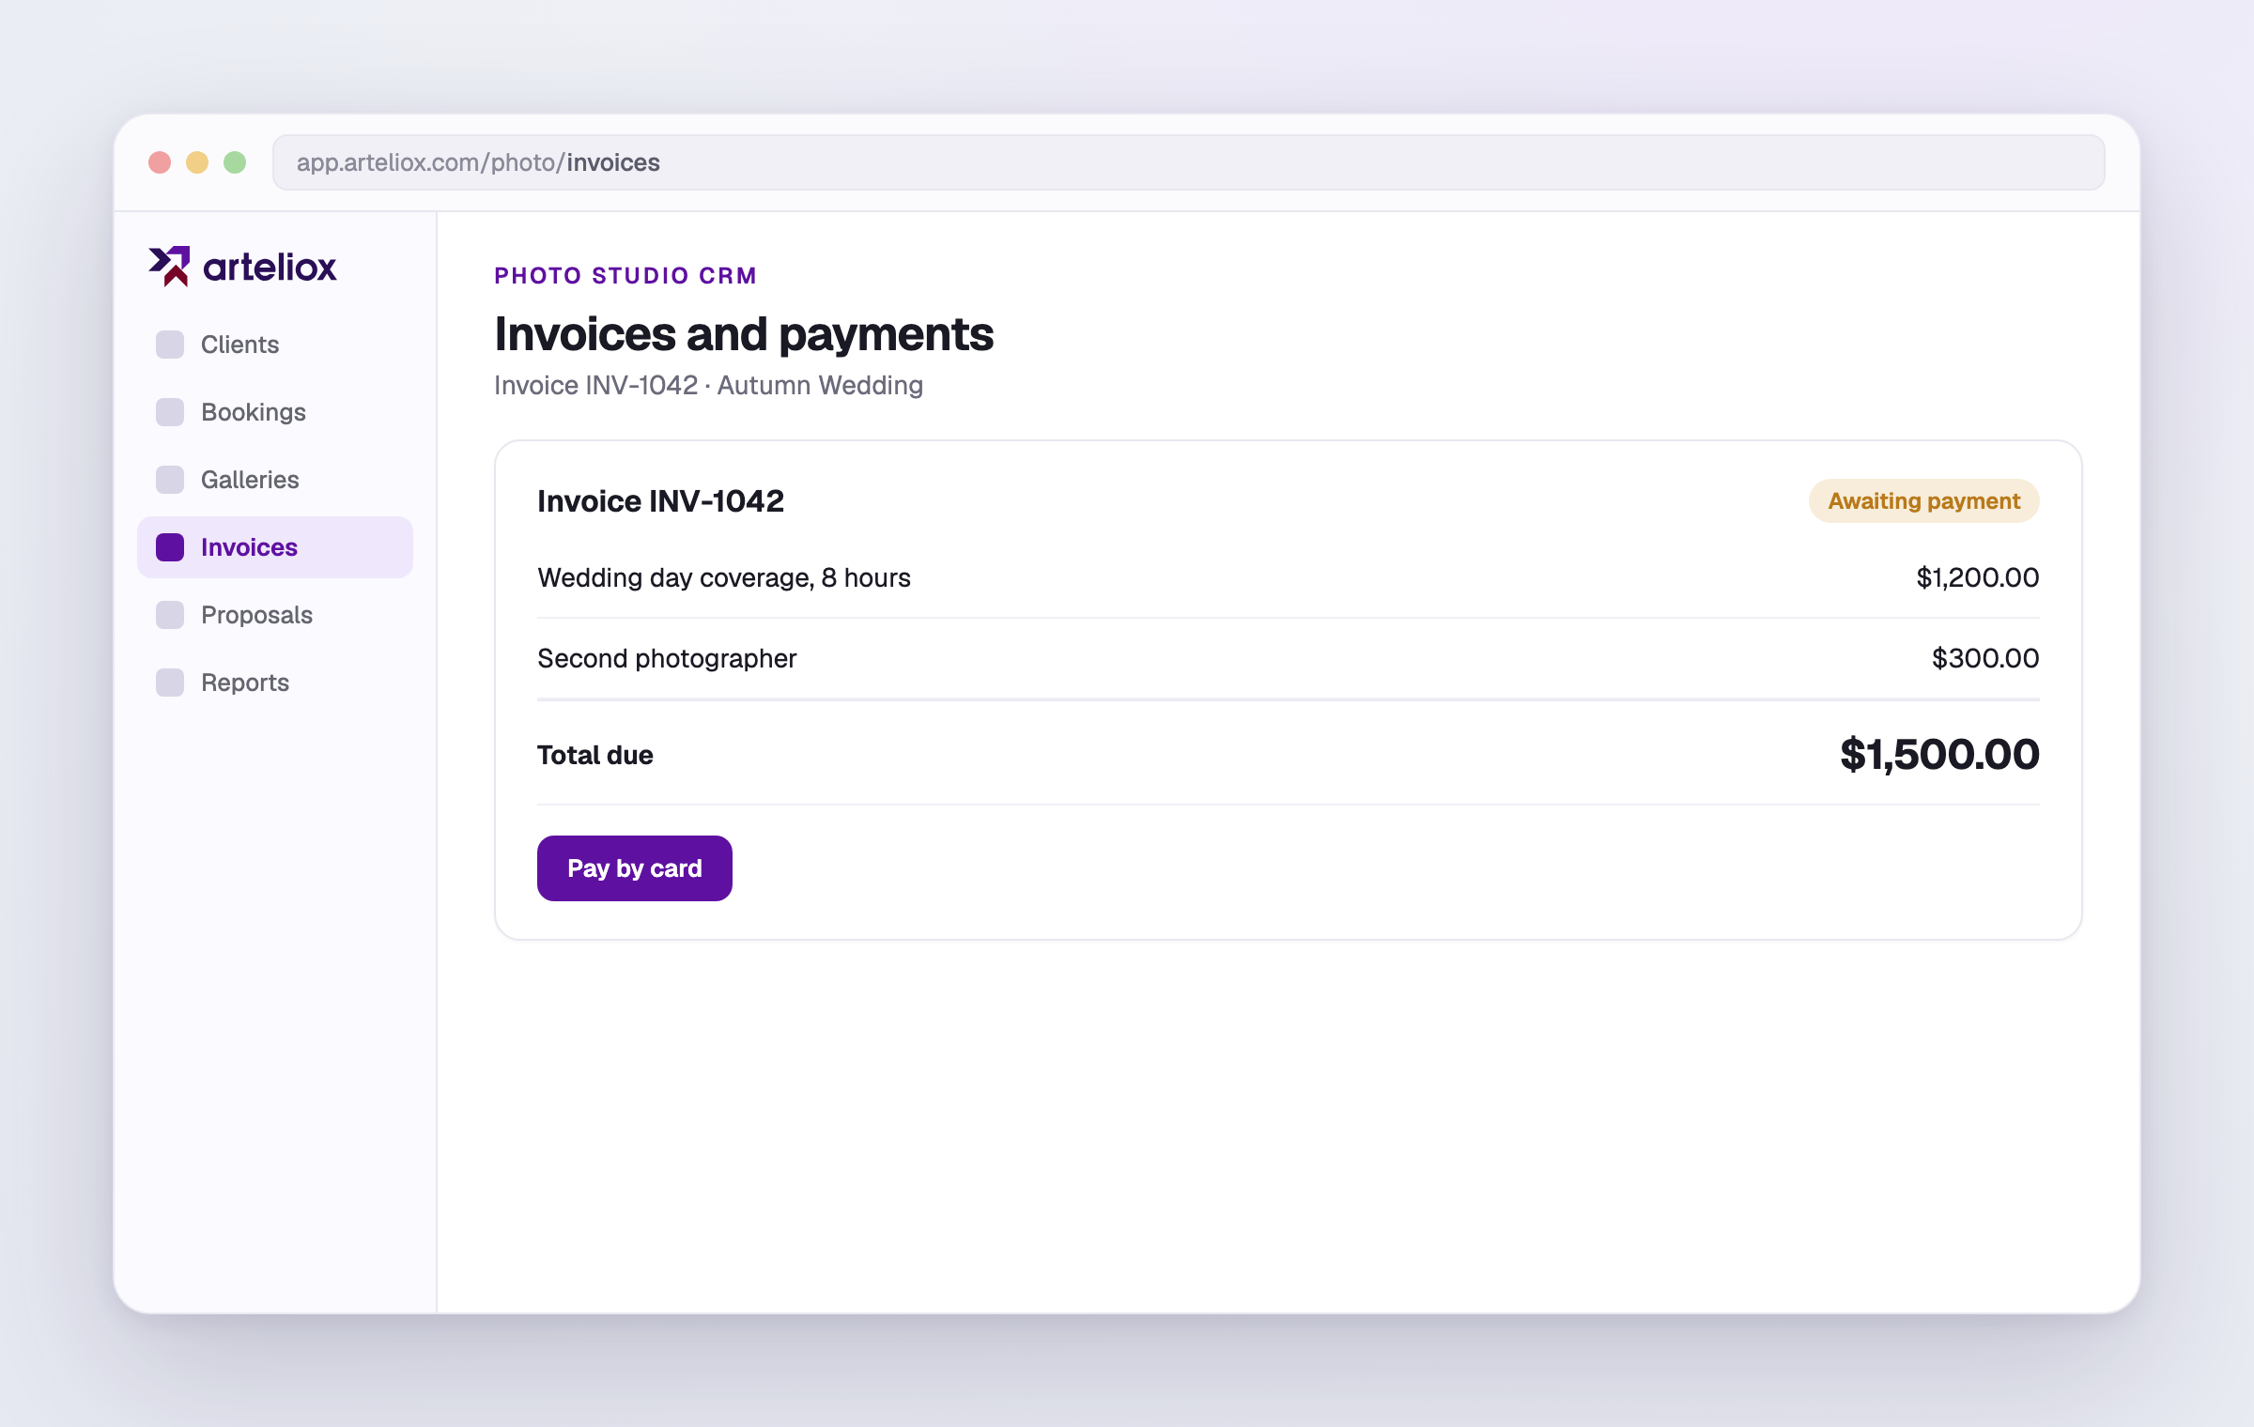Click the Clients sidebar icon
Screen dimensions: 2254x1427
pyautogui.click(x=170, y=345)
